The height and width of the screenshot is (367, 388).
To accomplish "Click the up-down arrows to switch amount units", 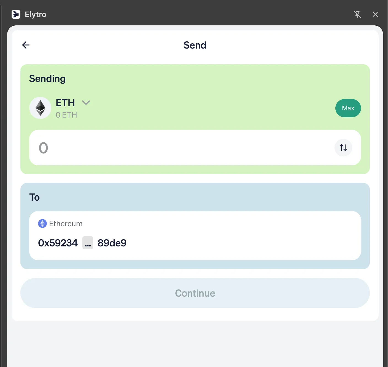I will 343,148.
